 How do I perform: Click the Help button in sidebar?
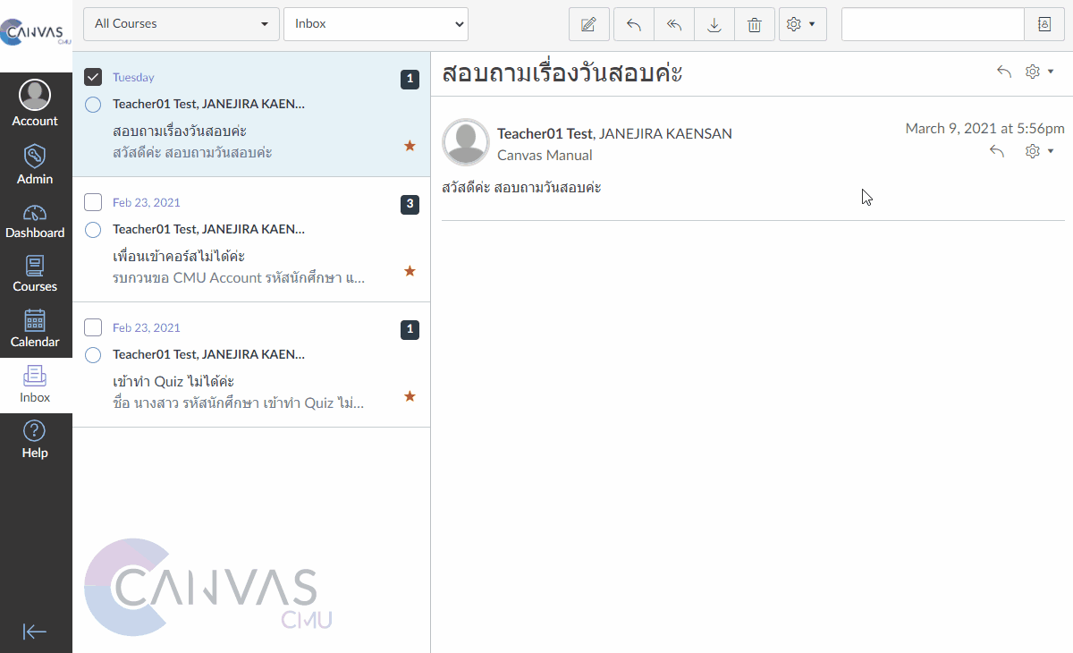point(35,440)
